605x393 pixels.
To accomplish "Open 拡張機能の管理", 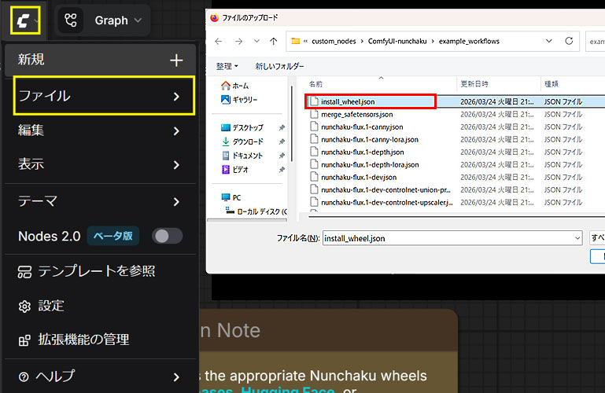I will tap(83, 340).
